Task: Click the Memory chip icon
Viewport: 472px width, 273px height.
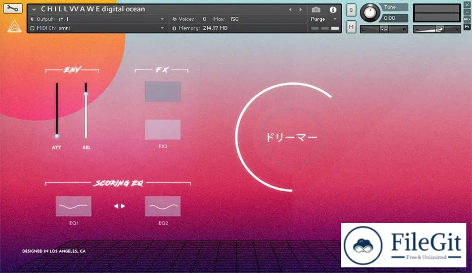Action: coord(174,28)
